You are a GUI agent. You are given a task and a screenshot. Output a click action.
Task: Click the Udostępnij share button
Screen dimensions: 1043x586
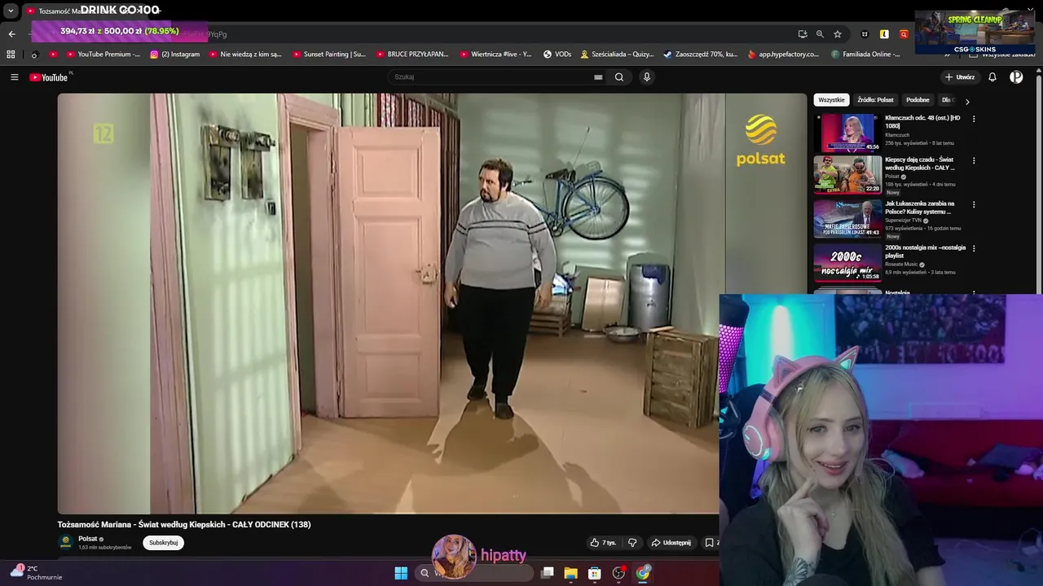click(x=671, y=543)
